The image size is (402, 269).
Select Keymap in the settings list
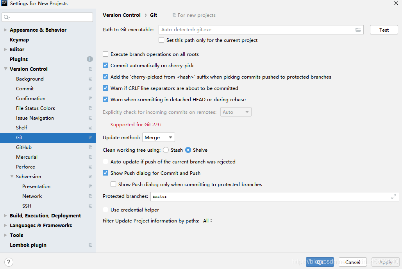point(19,40)
